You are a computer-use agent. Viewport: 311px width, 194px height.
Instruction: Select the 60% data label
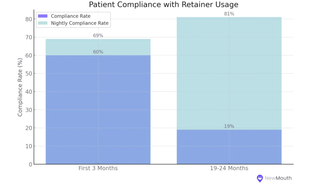[x=98, y=52]
